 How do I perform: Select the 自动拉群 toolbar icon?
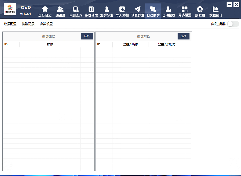click(169, 10)
